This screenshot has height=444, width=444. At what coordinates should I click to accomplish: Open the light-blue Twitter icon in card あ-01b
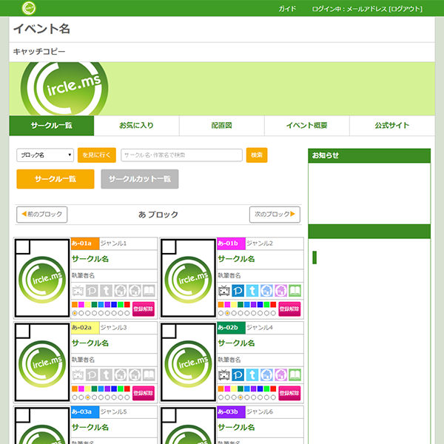click(252, 291)
